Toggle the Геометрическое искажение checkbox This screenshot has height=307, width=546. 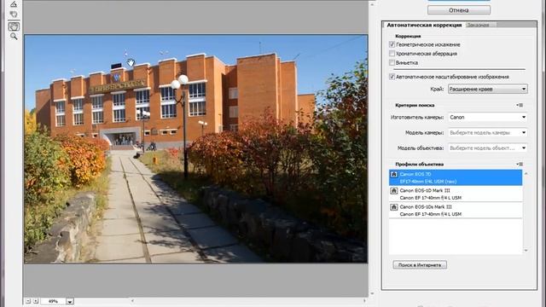[x=392, y=44]
